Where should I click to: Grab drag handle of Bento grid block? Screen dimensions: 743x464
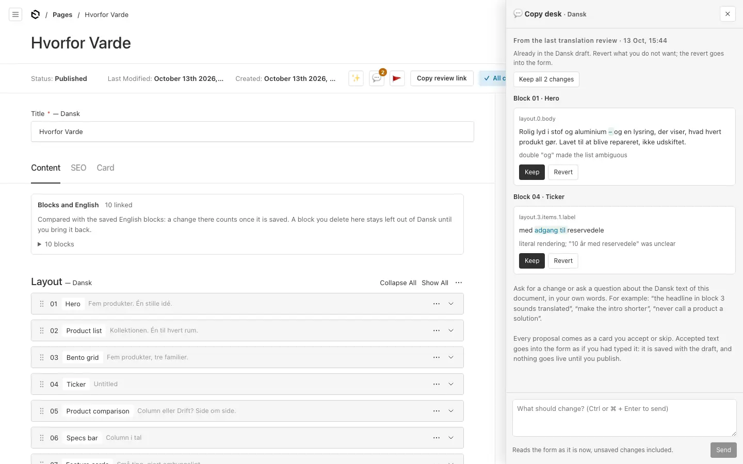(x=42, y=357)
